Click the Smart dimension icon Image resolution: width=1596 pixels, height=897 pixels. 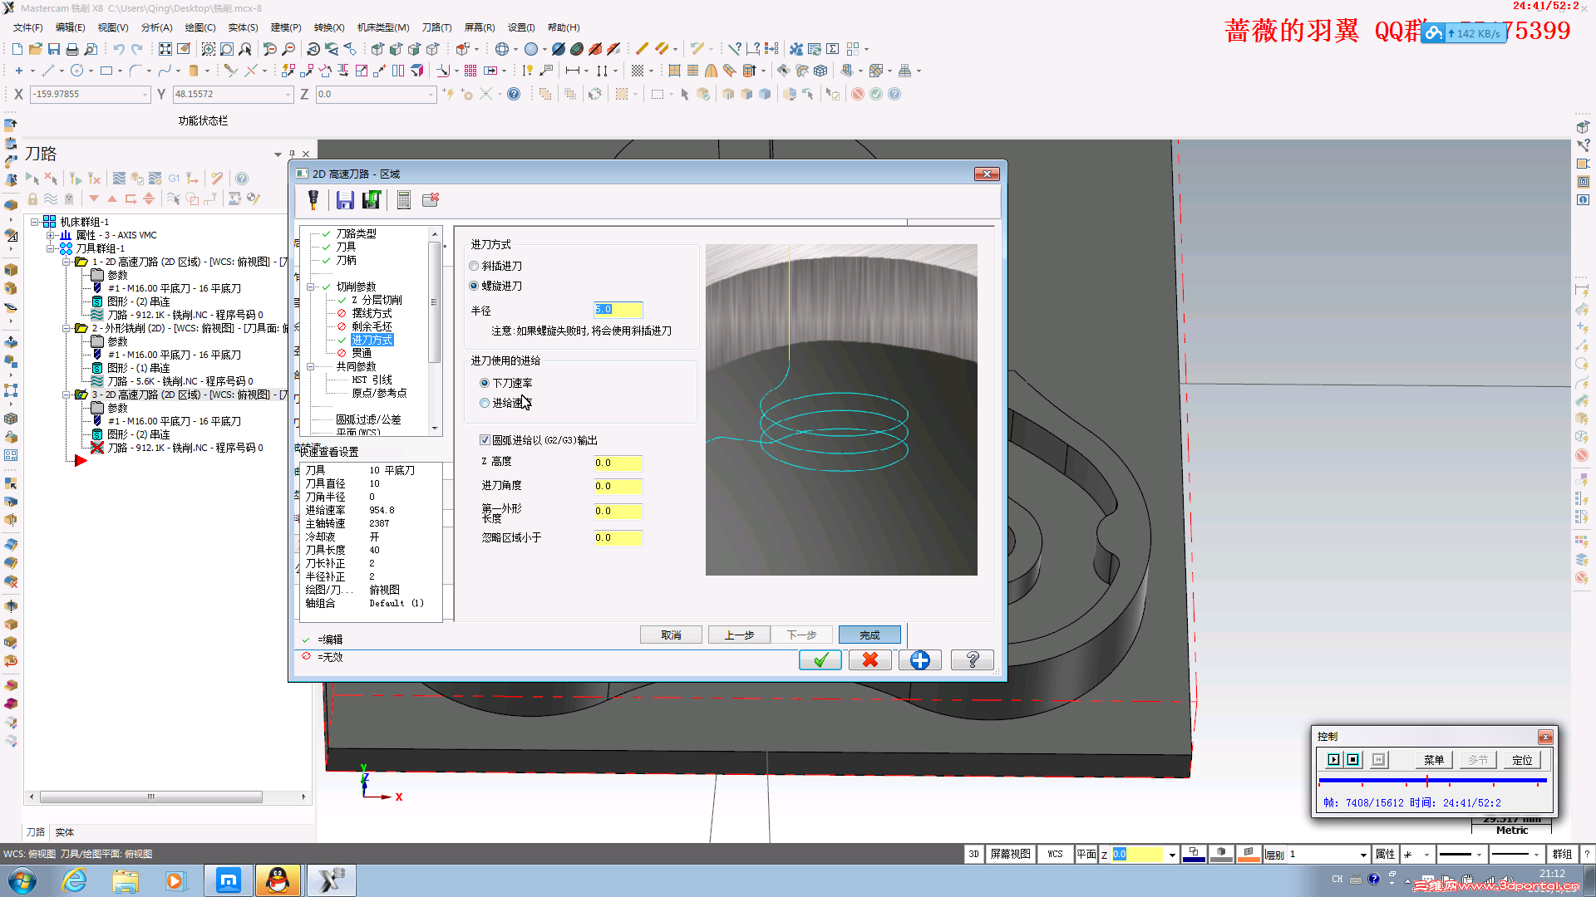click(527, 71)
